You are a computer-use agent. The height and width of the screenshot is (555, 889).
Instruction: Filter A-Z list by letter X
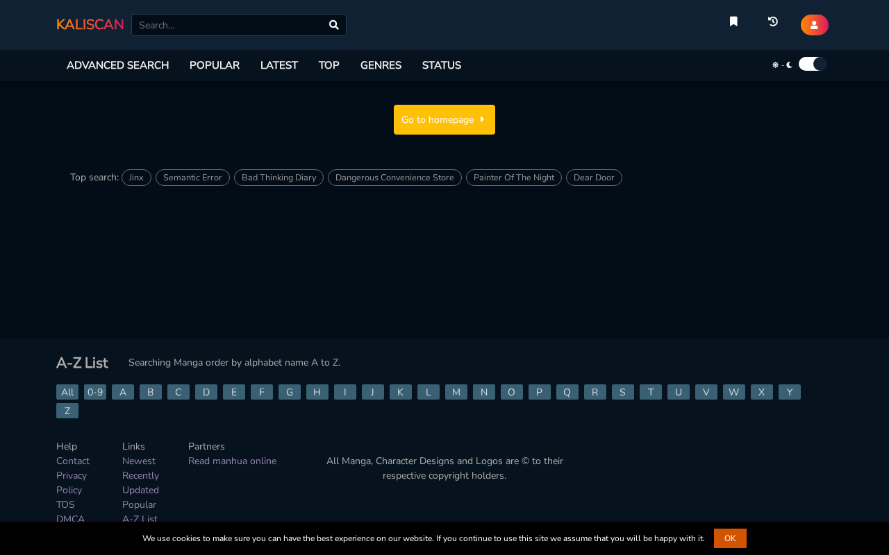(x=762, y=392)
